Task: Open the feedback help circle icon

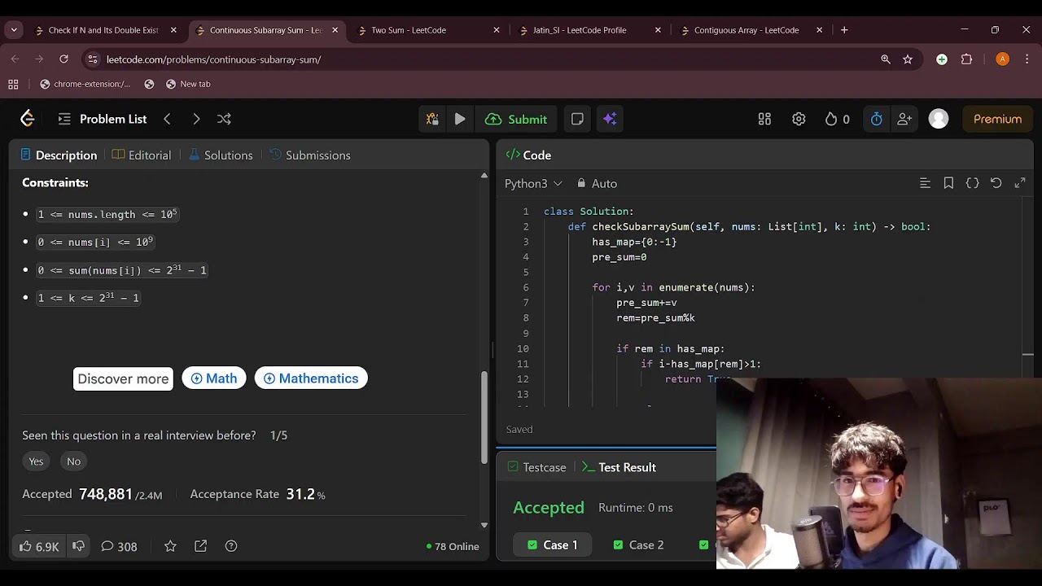Action: [231, 546]
